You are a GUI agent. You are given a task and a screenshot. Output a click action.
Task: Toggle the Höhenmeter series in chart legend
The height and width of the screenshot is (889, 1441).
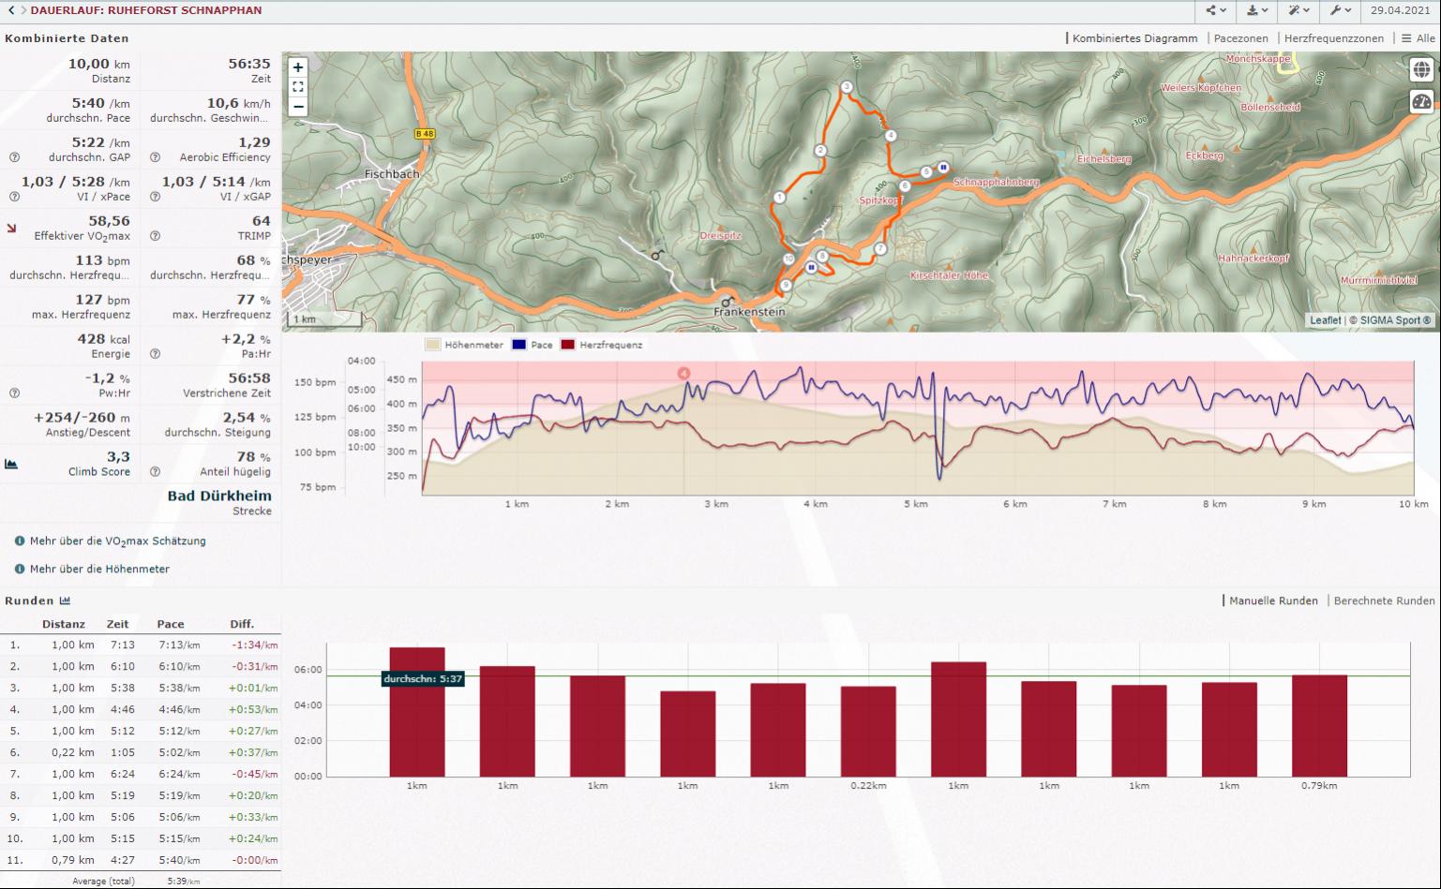[x=464, y=345]
